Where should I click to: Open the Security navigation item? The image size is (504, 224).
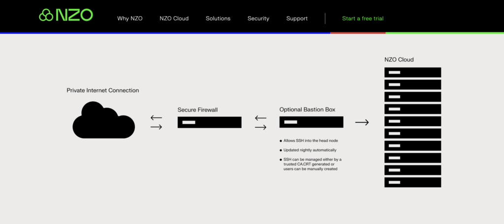258,19
